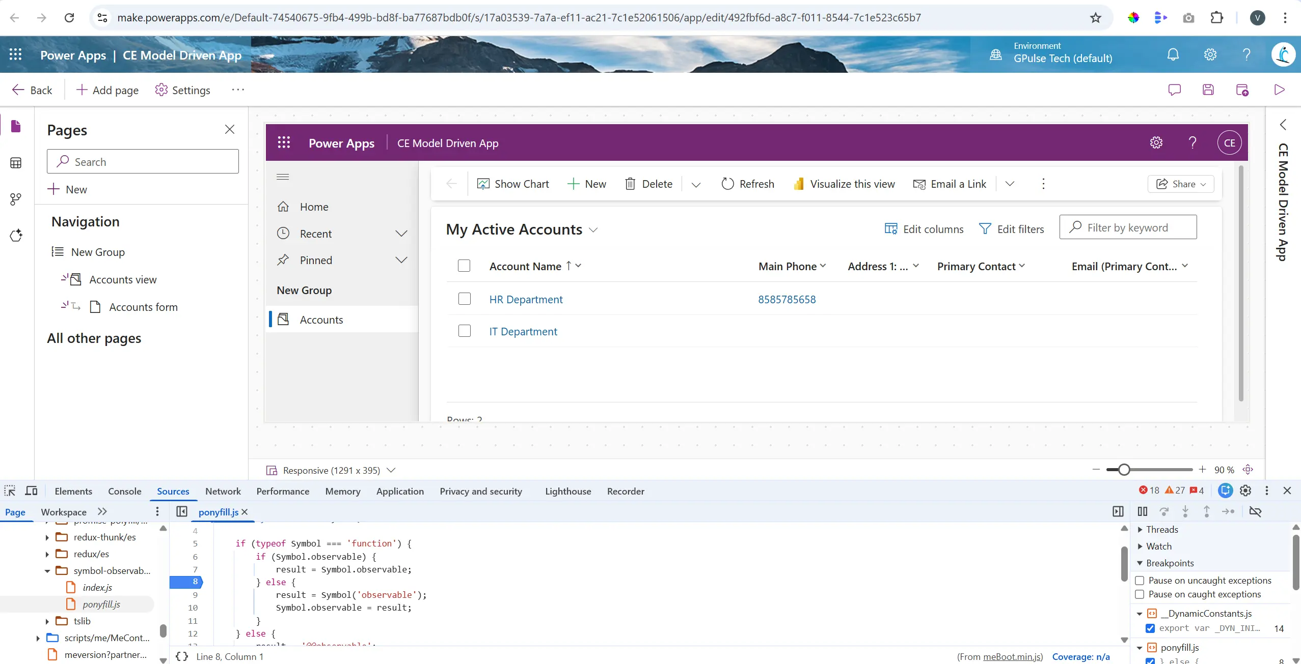Click the Pages Search field
The width and height of the screenshot is (1301, 664).
(143, 161)
